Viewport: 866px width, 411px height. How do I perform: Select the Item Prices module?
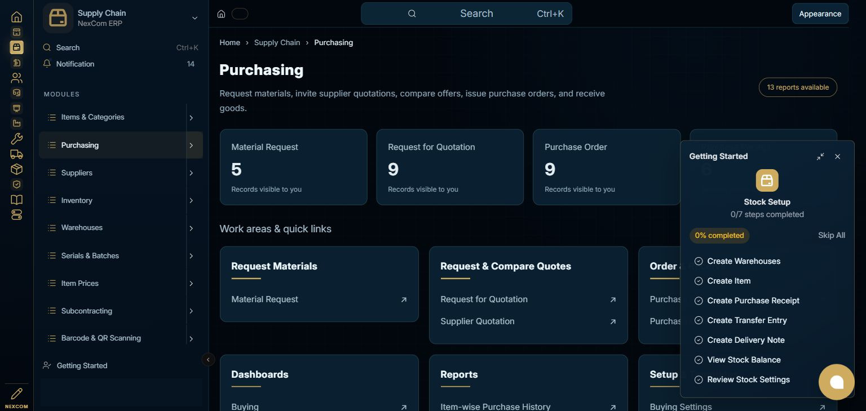tap(112, 283)
